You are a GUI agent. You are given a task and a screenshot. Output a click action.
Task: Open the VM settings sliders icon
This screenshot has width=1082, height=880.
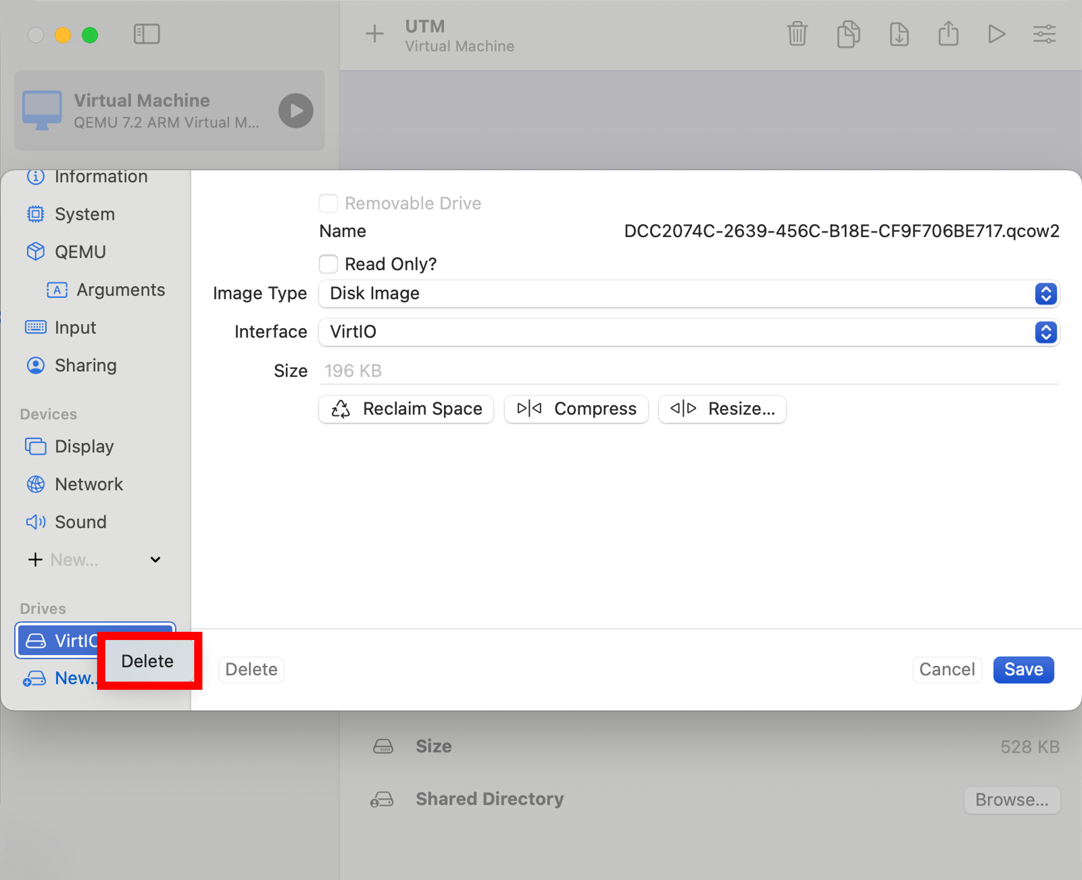pos(1045,34)
